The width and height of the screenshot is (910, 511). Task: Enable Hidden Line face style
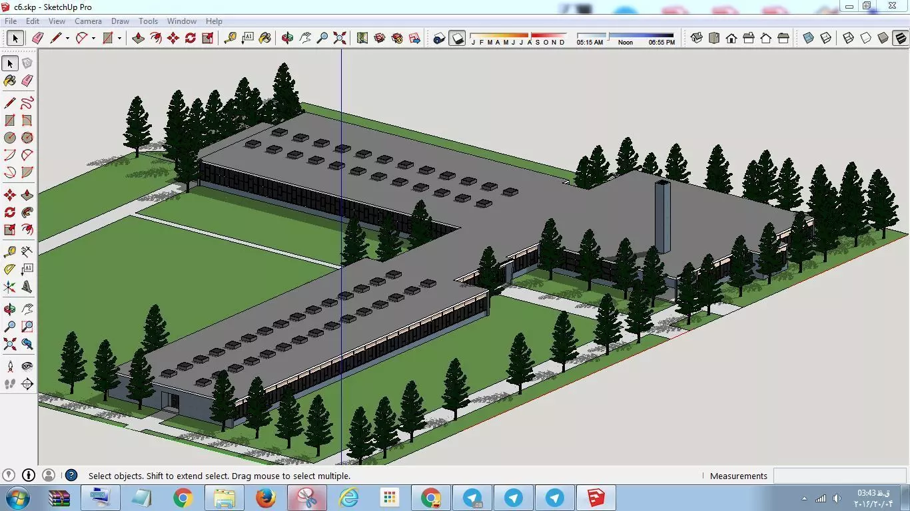866,38
